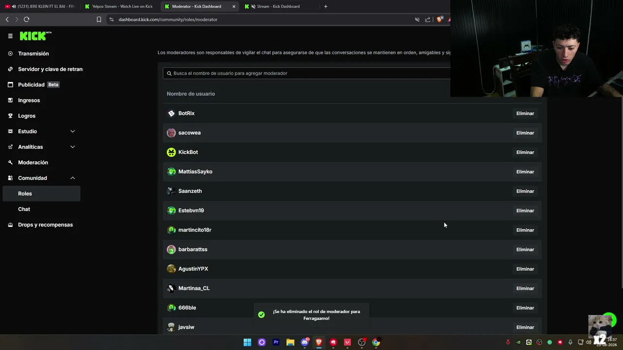Click the browser address bar URL

pyautogui.click(x=168, y=19)
